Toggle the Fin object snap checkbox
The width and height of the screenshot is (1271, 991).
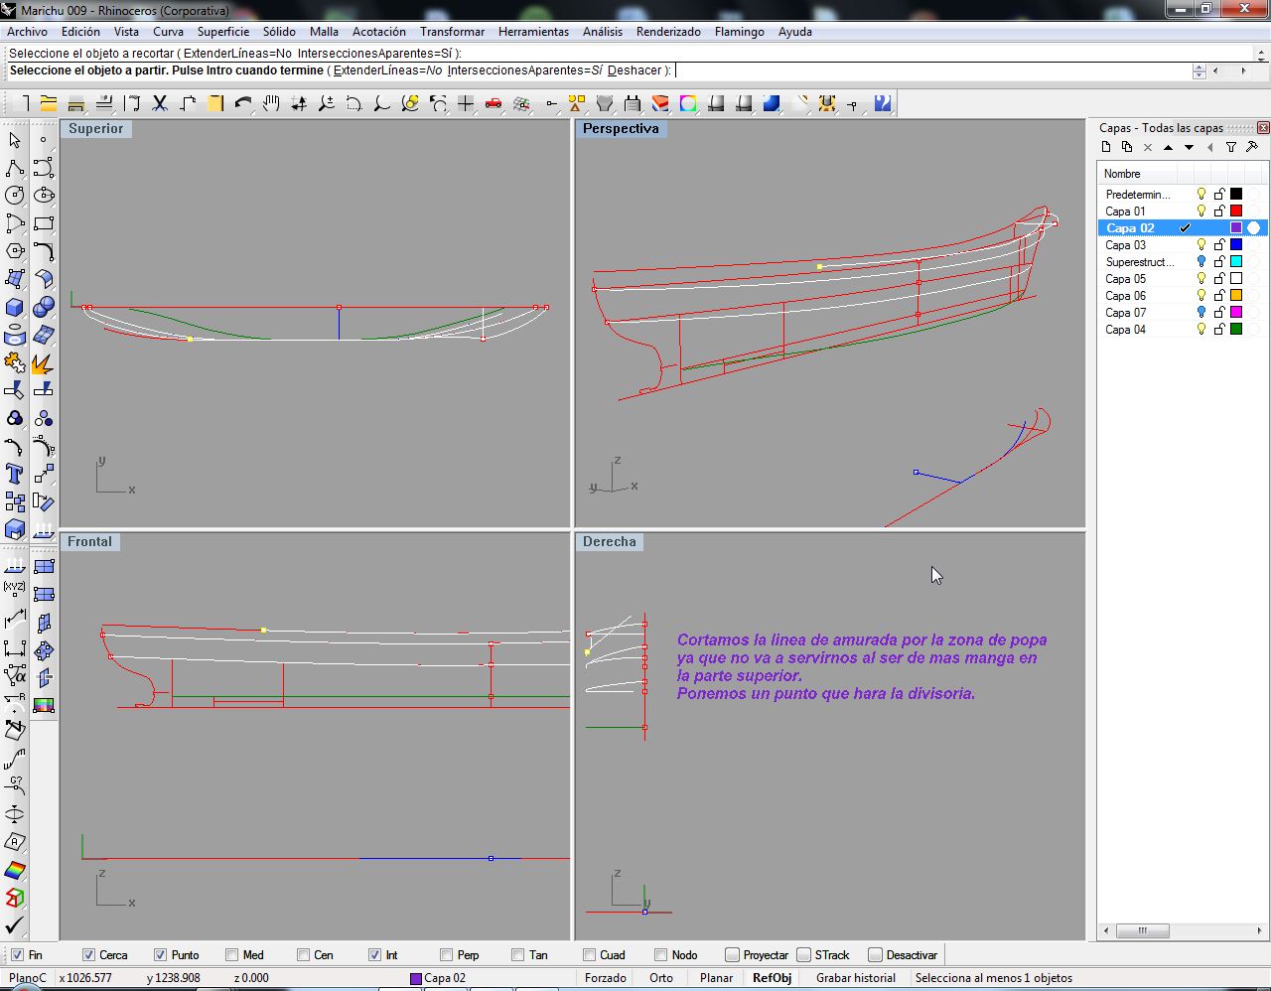17,955
